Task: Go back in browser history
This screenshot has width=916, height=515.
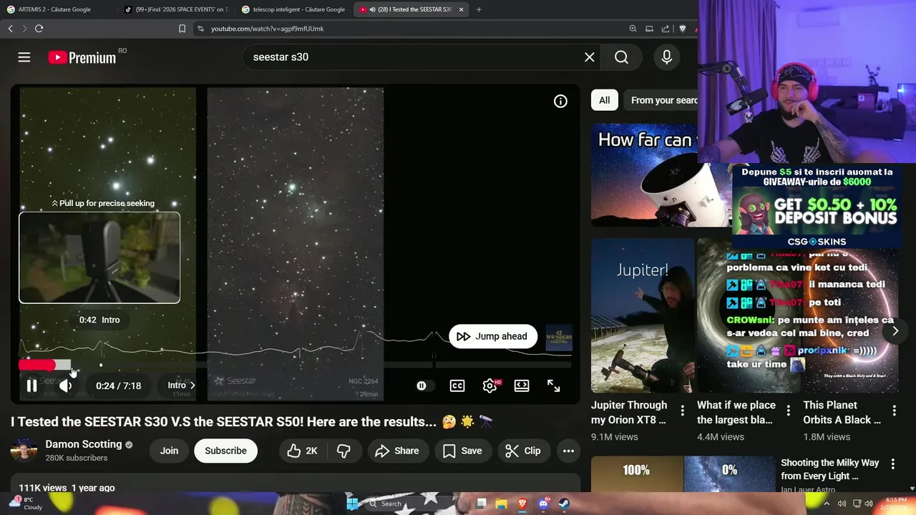Action: [10, 29]
